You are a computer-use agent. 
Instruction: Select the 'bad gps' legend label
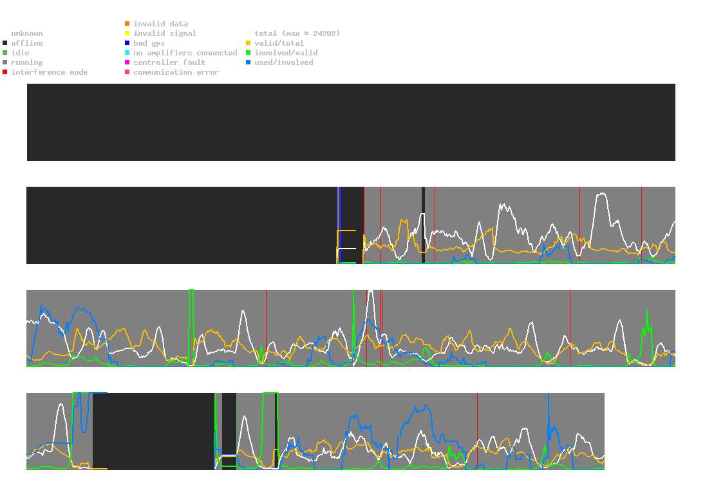coord(149,43)
